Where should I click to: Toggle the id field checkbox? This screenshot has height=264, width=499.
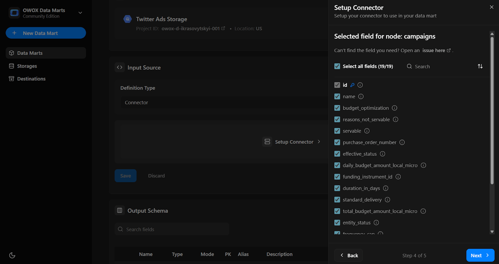point(337,85)
